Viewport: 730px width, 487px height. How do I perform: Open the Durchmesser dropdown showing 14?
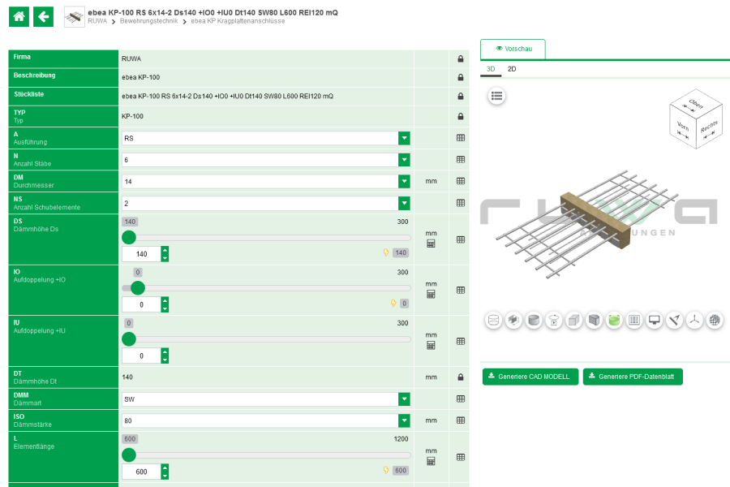coord(404,182)
